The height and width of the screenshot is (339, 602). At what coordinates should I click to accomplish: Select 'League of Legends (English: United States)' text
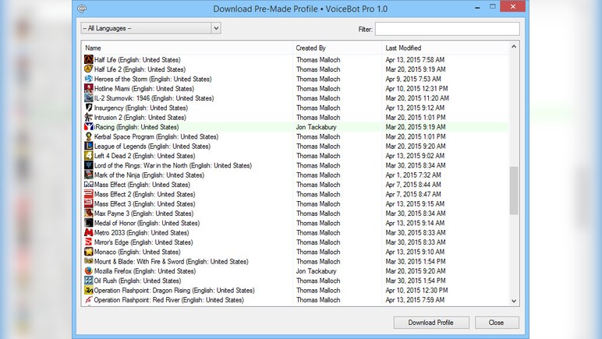click(152, 146)
